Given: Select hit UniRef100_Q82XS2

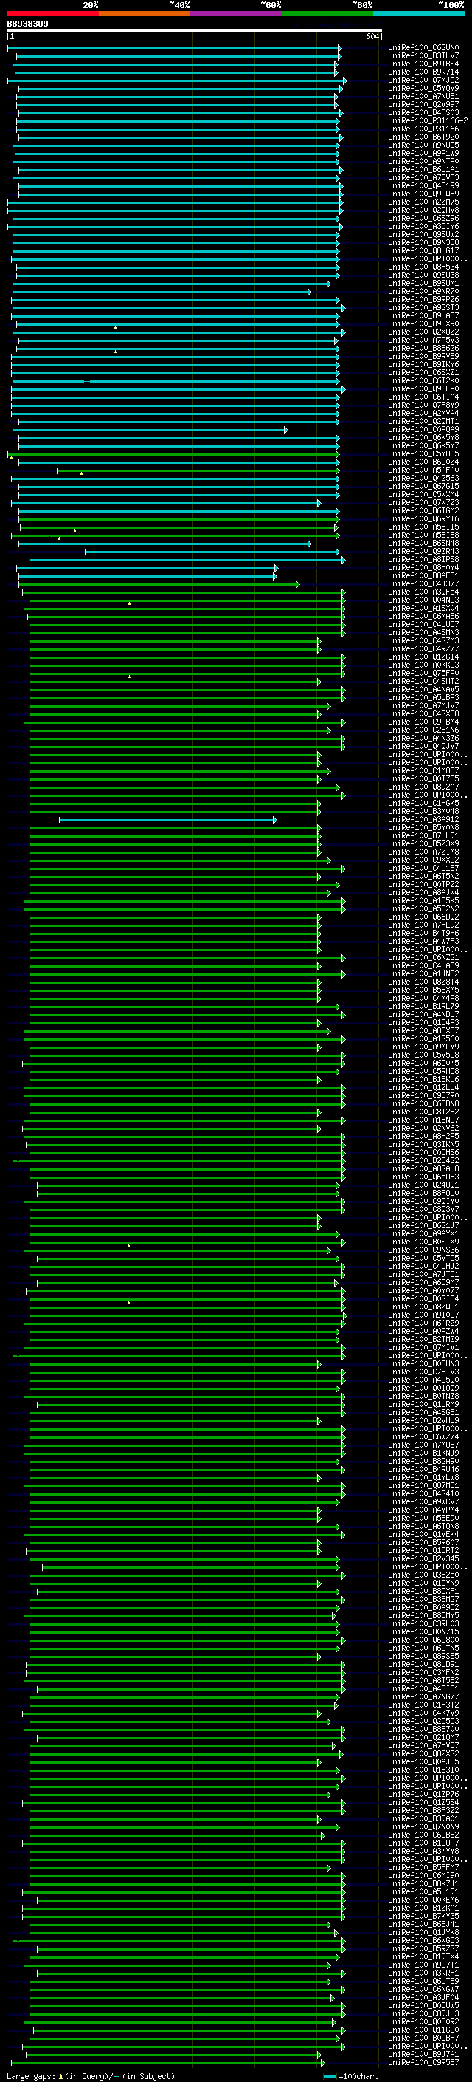Looking at the screenshot, I should pyautogui.click(x=423, y=1755).
